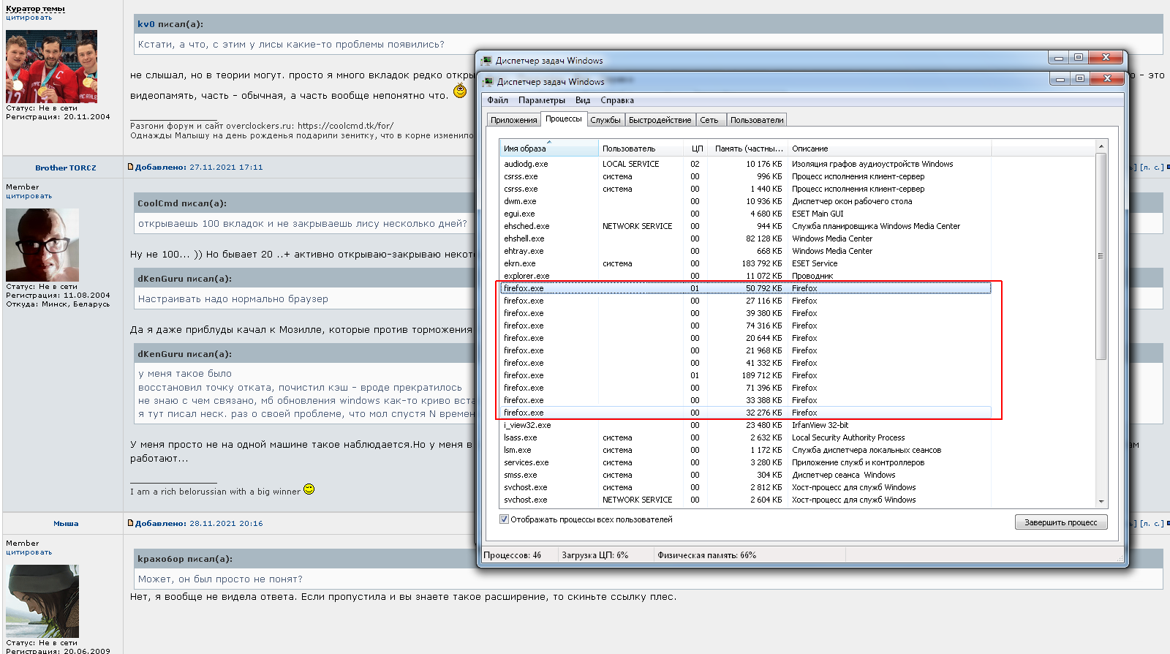This screenshot has width=1170, height=654.
Task: Click the 'Добавлено: 27.11.2021 17:11' post date
Action: coord(198,167)
